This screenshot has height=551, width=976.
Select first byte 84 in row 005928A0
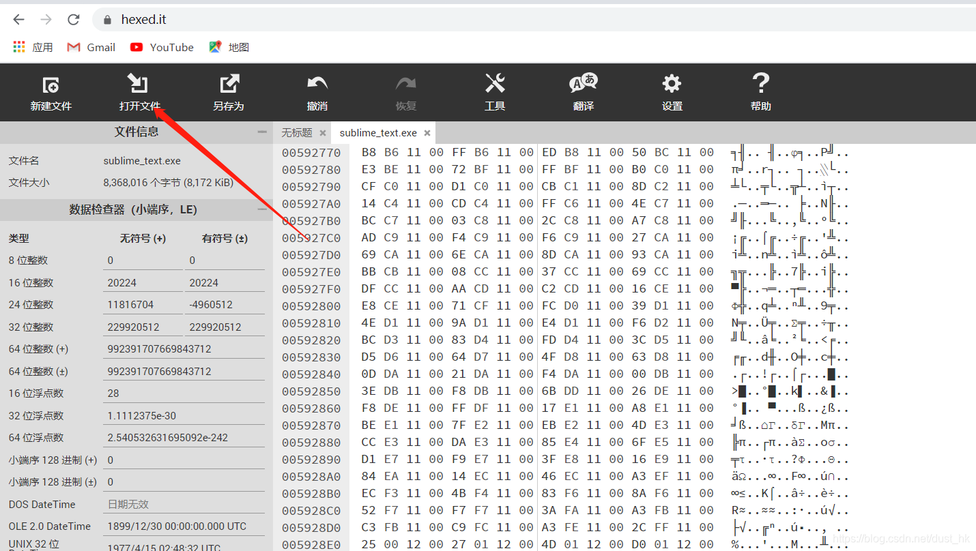point(369,477)
